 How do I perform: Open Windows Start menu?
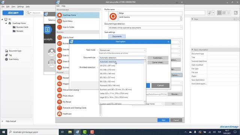tap(3, 132)
